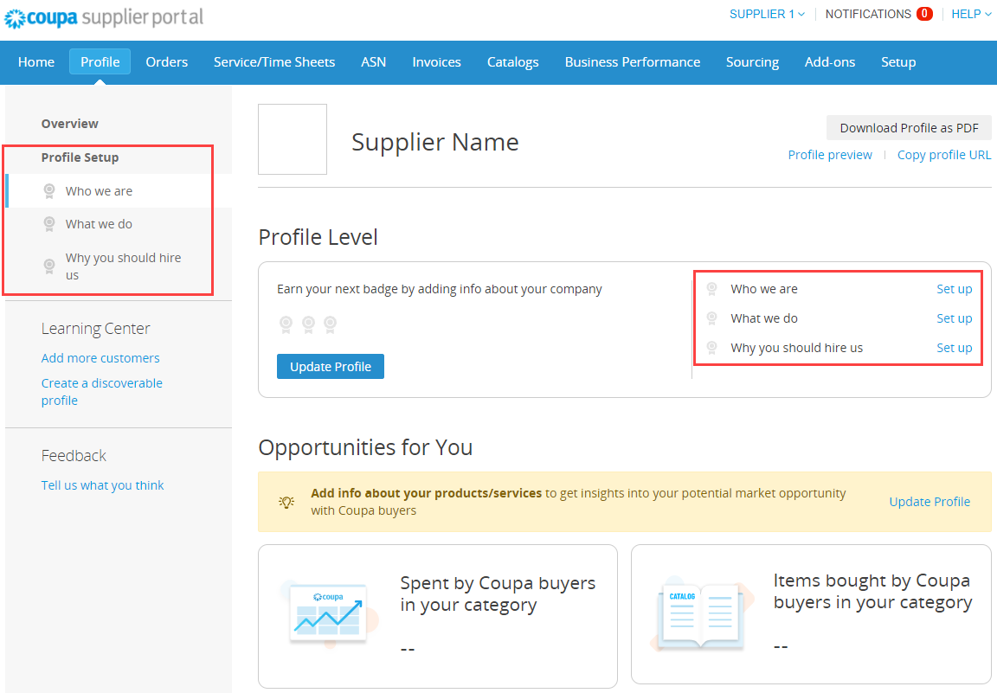The width and height of the screenshot is (997, 693).
Task: Click the badge icon beside sidebar 'What we do'
Action: tap(49, 224)
